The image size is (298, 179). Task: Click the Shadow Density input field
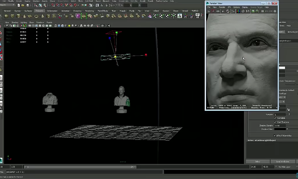(280, 126)
